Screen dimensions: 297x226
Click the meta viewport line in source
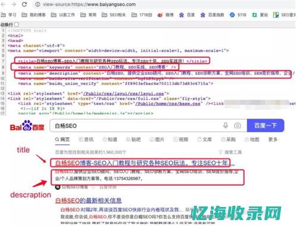click(x=118, y=50)
